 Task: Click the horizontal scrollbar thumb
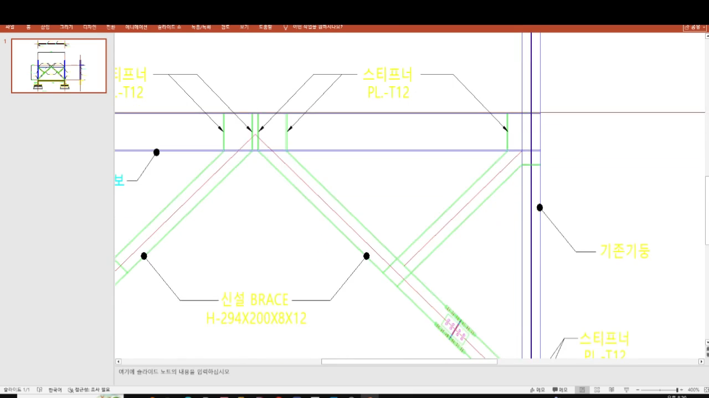(409, 362)
